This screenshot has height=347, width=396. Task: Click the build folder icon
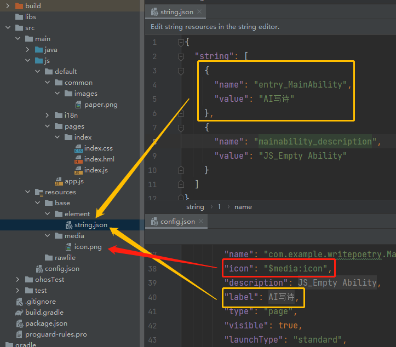point(19,5)
